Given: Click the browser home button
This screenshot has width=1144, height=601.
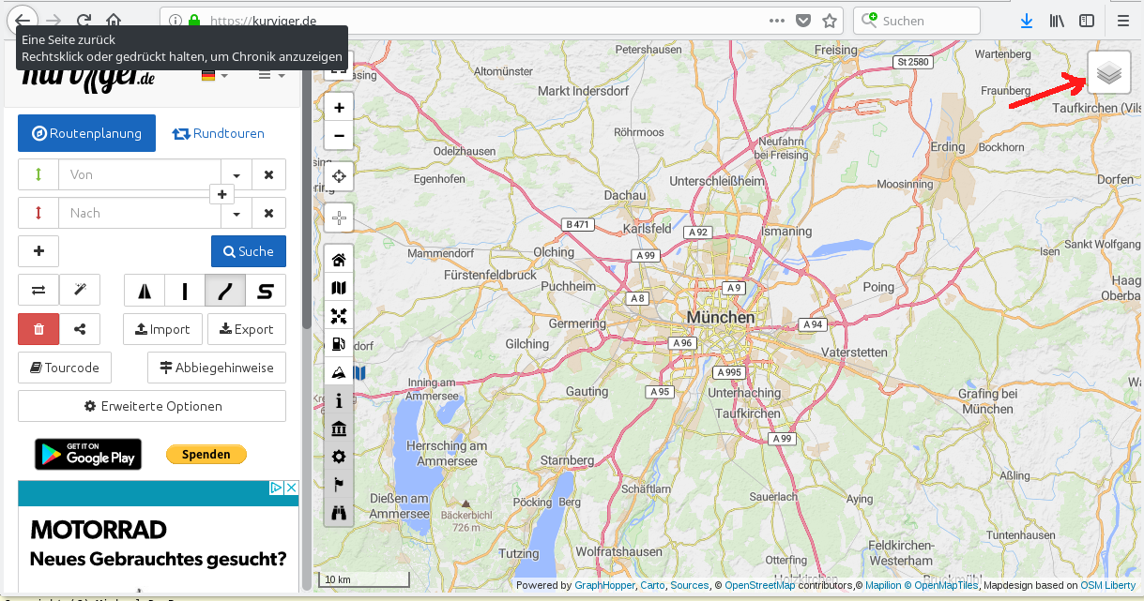Looking at the screenshot, I should click(x=114, y=20).
